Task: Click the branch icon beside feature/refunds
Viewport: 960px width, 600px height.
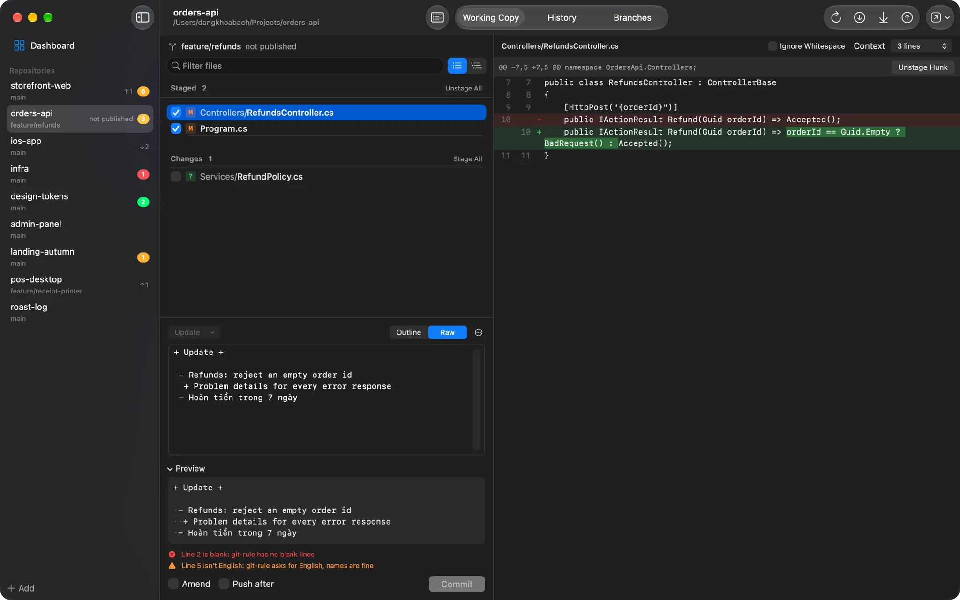Action: pos(172,46)
